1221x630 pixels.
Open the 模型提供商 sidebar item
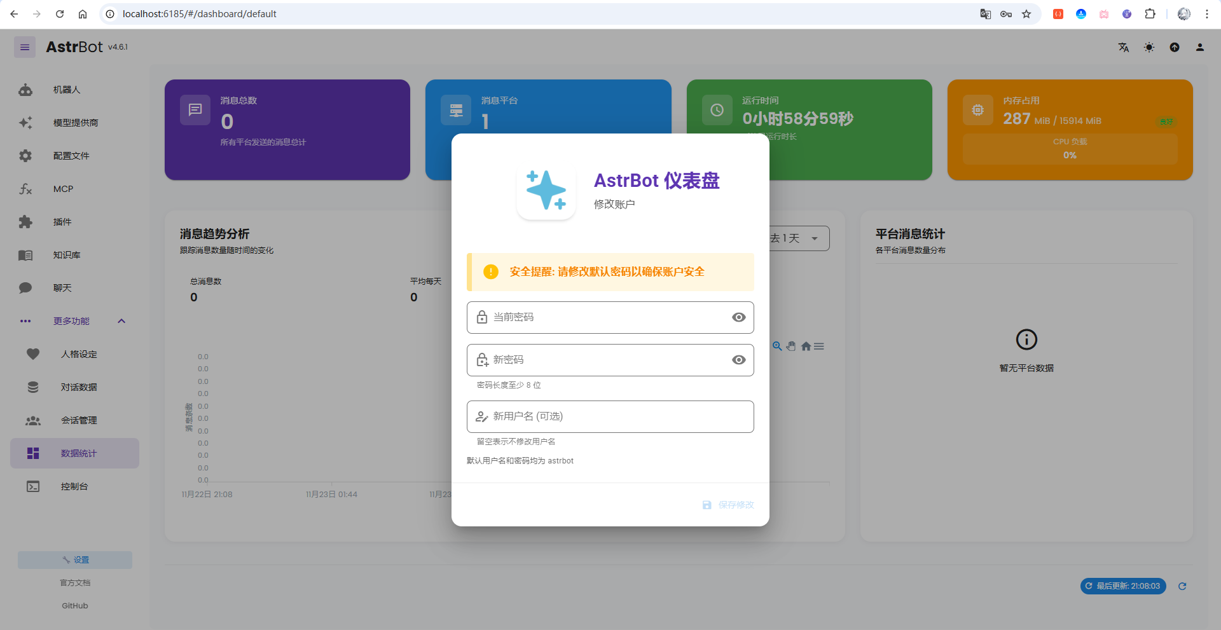pos(74,123)
